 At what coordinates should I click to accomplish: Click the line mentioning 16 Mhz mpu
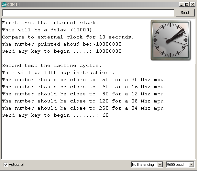(x=84, y=87)
